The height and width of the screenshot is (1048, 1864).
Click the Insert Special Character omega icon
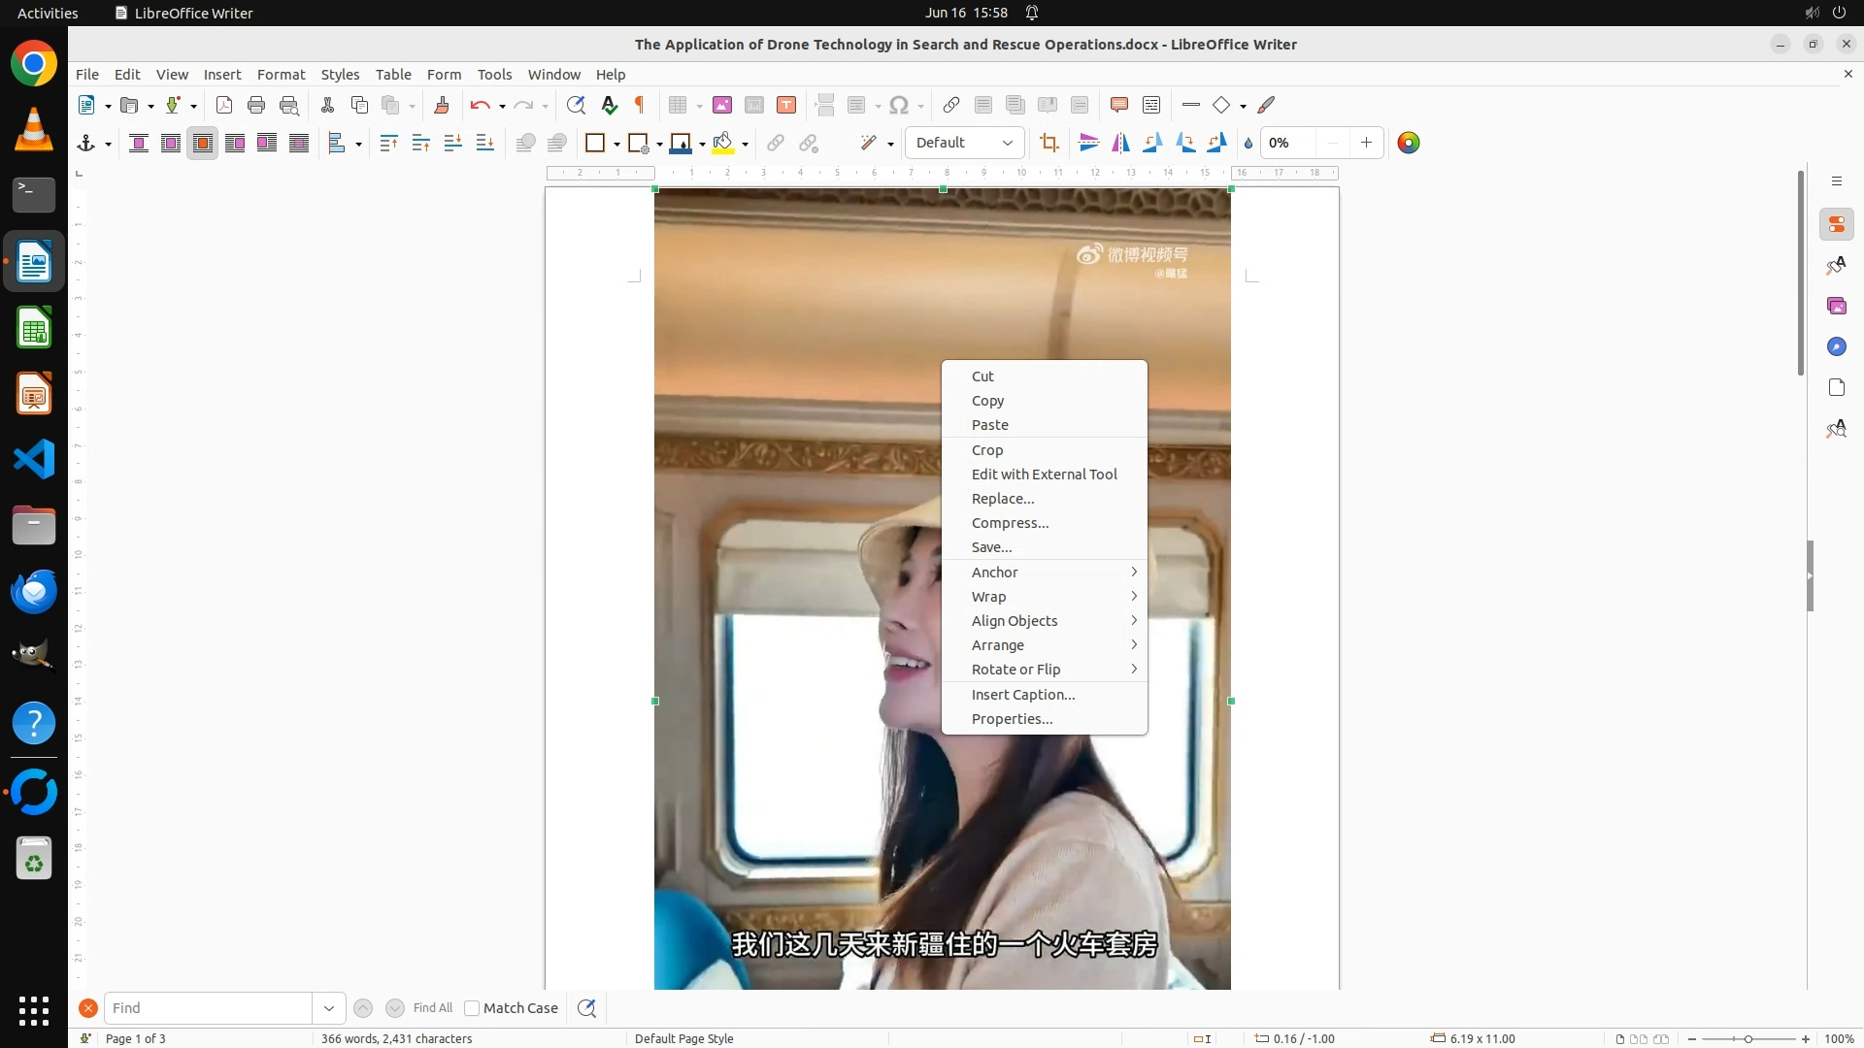click(x=899, y=105)
